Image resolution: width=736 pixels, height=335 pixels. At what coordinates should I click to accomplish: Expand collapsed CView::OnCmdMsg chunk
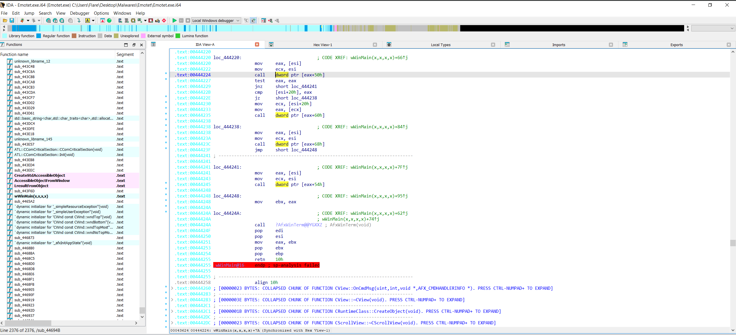(172, 288)
